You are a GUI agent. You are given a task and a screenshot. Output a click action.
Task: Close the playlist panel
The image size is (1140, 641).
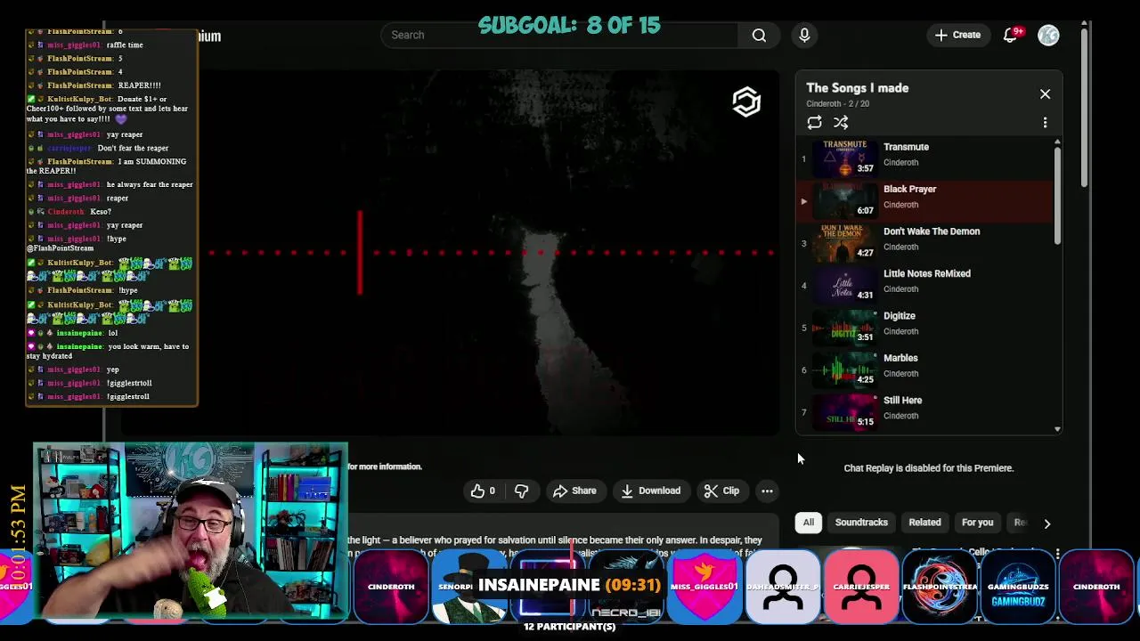click(1045, 93)
